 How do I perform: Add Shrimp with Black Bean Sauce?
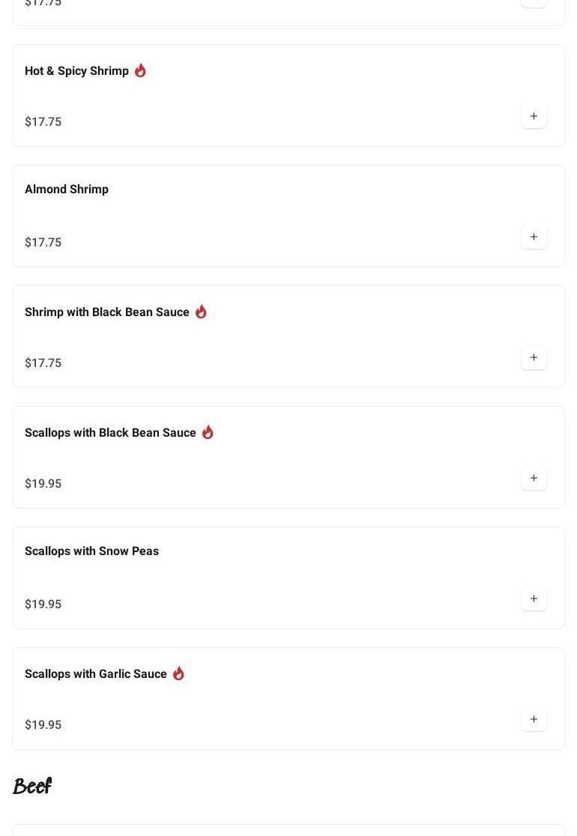coord(534,358)
